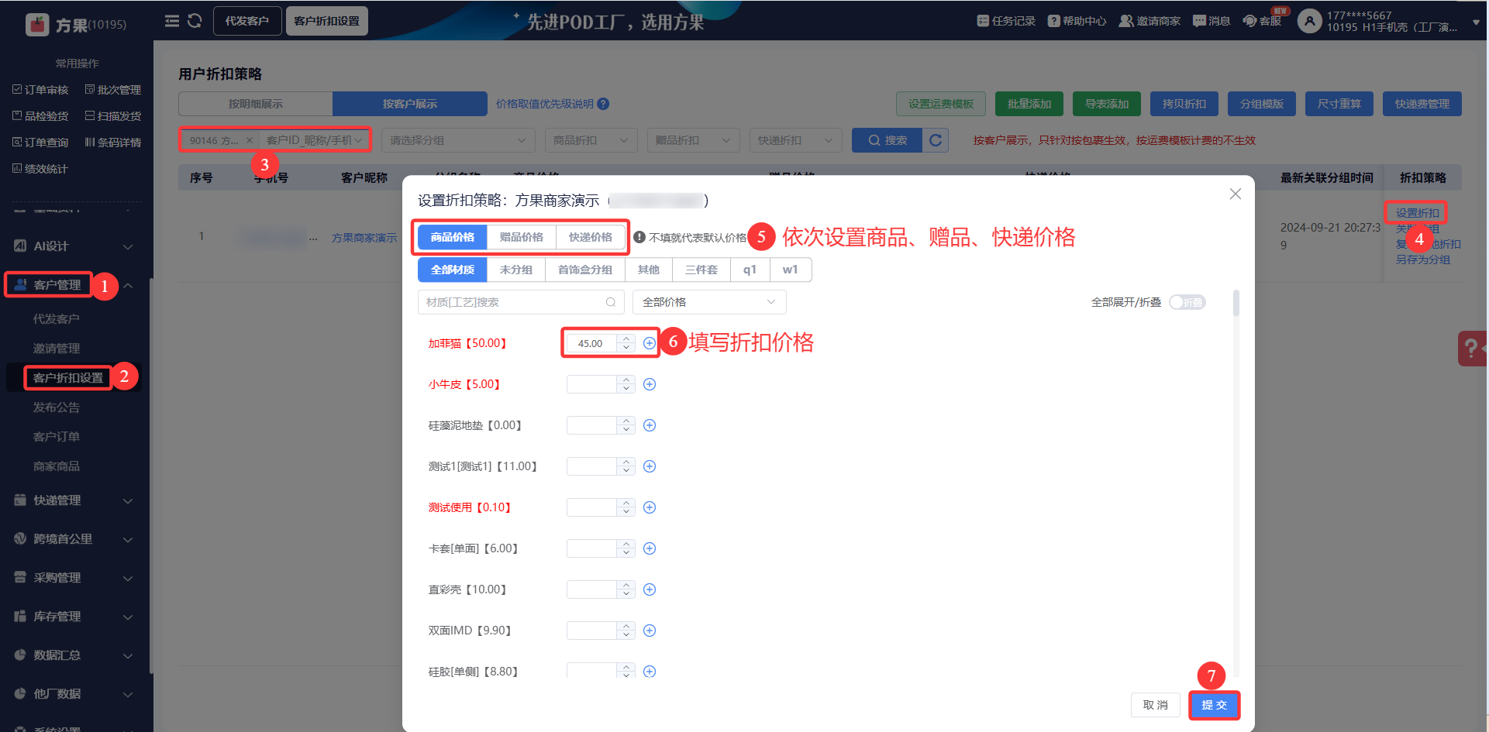Click the question mark beside 价格取值优先级说明
The height and width of the screenshot is (732, 1489).
click(604, 104)
